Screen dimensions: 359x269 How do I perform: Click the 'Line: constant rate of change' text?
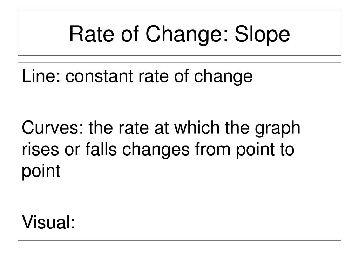137,77
